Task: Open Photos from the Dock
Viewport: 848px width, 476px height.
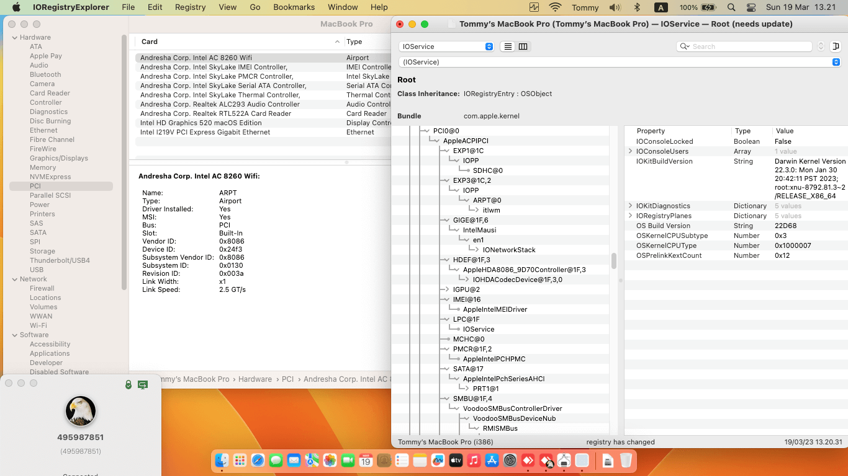Action: coord(330,460)
